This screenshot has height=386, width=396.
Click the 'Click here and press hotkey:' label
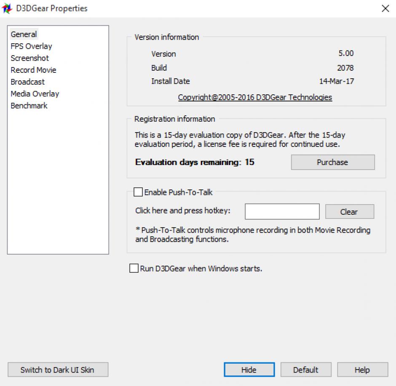[x=182, y=210]
